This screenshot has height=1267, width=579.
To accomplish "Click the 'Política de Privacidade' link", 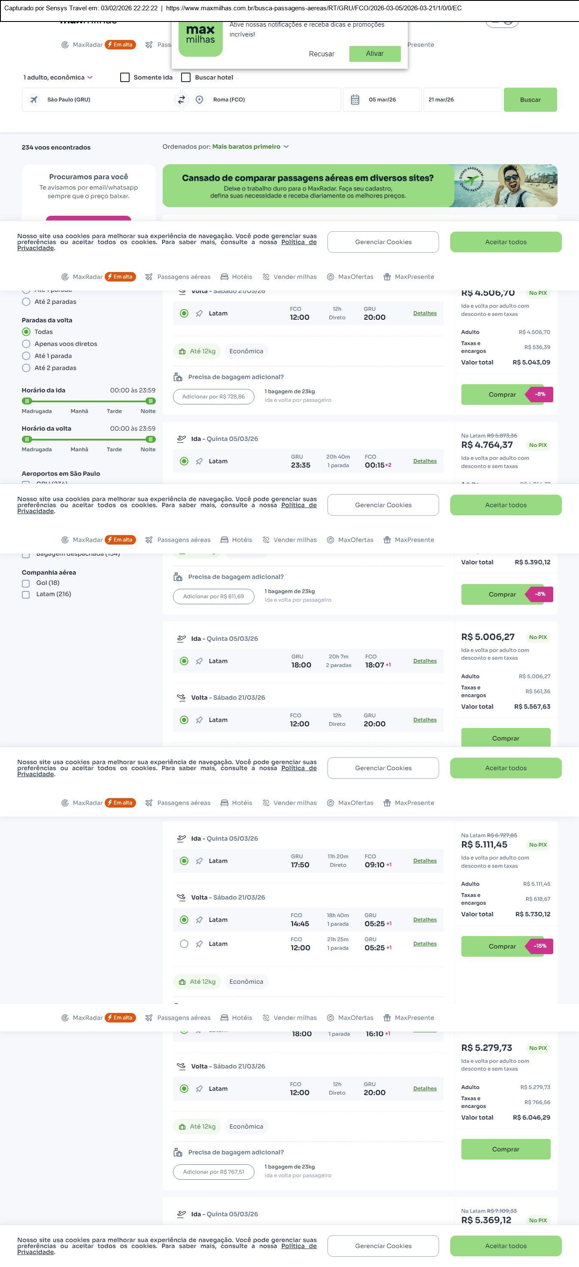I will tap(299, 242).
